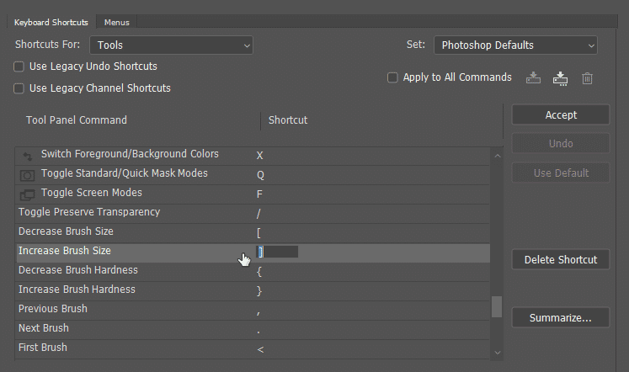Click the save shortcut set icon

[533, 78]
